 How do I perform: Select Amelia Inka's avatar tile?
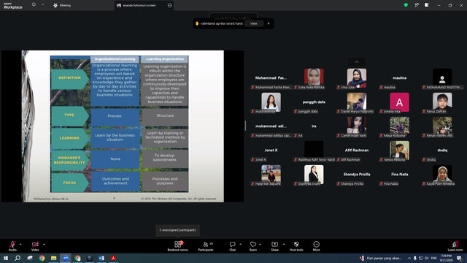coord(399,102)
